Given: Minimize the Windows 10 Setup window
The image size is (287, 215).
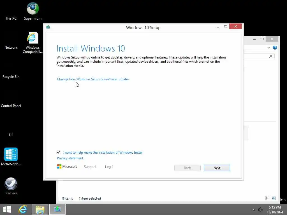Looking at the screenshot, I should (x=218, y=27).
